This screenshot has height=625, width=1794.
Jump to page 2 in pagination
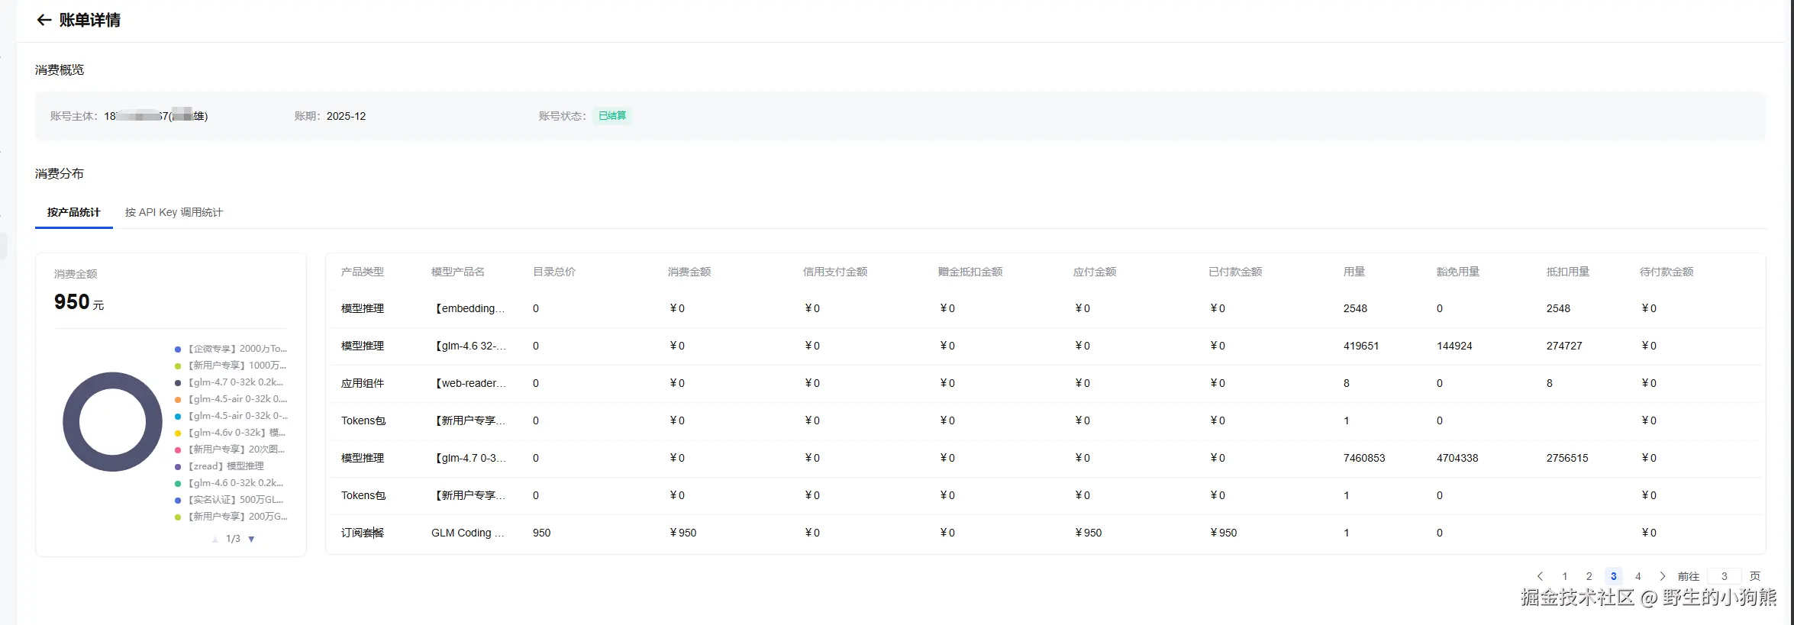(1589, 576)
